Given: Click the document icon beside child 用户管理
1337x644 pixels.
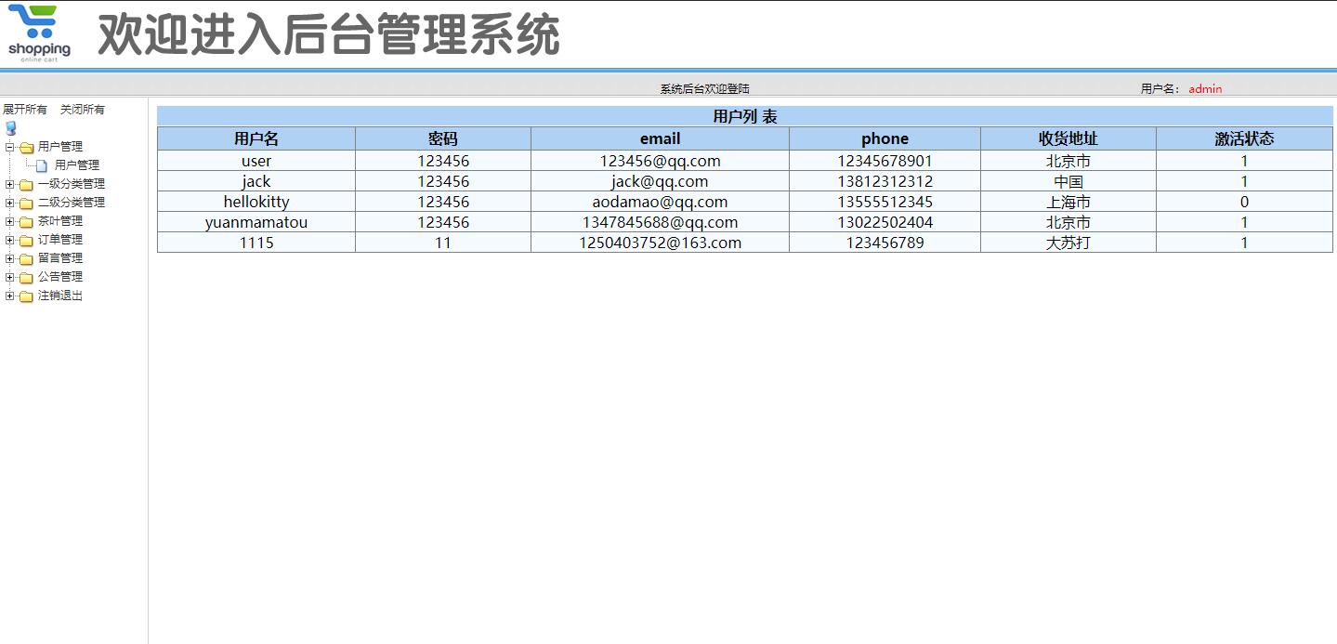Looking at the screenshot, I should [41, 164].
